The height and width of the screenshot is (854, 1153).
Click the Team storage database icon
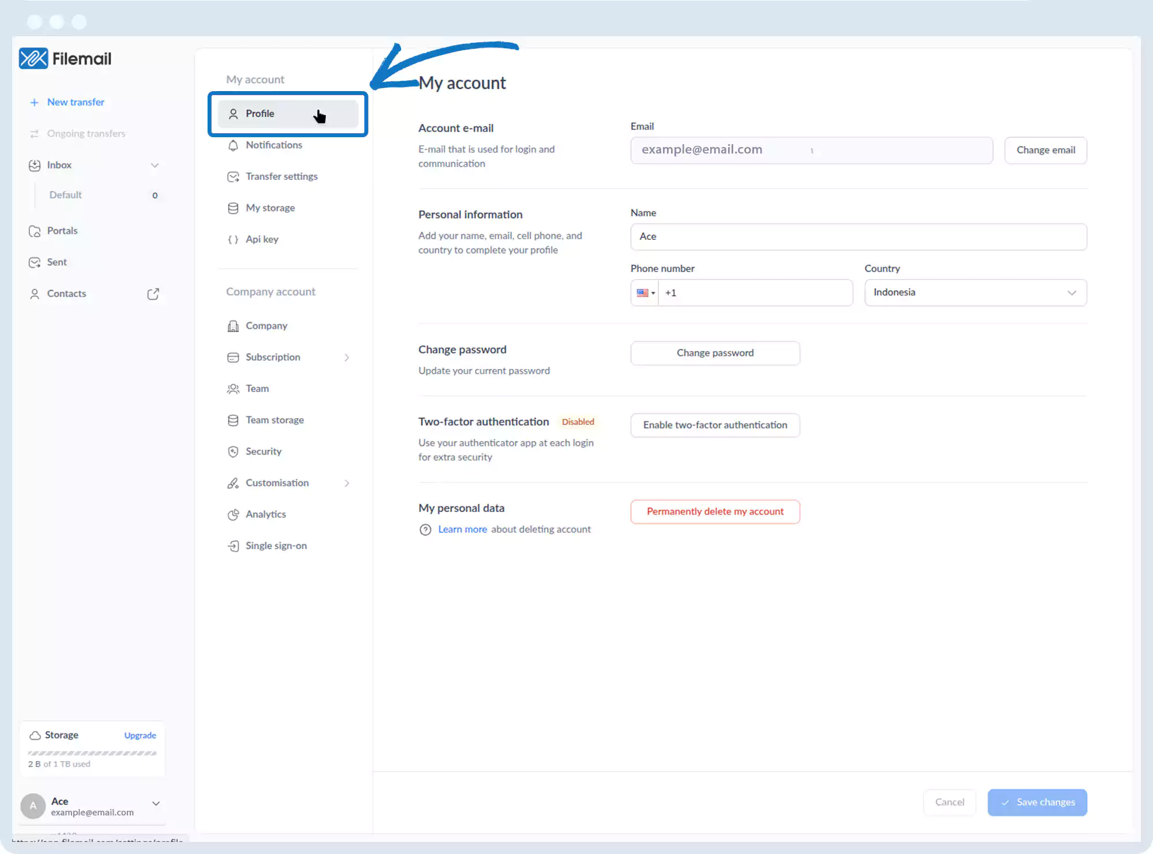[233, 420]
